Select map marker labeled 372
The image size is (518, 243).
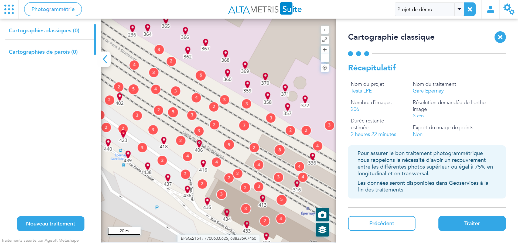coord(305,99)
